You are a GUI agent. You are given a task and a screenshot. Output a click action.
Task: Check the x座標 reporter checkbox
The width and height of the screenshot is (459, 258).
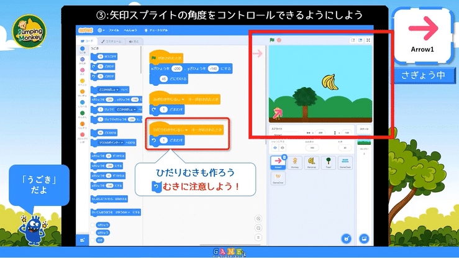[x=93, y=225]
